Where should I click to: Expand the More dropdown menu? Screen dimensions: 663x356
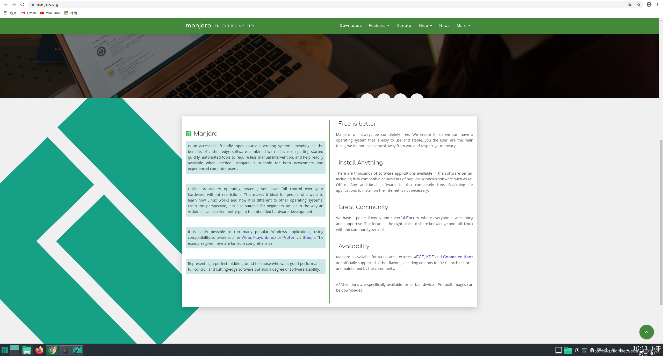click(x=463, y=26)
